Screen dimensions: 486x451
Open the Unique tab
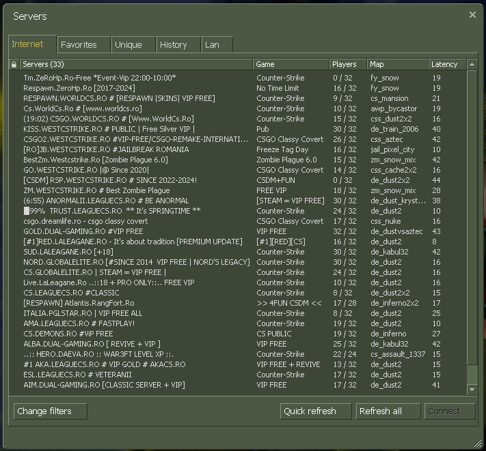coord(133,45)
